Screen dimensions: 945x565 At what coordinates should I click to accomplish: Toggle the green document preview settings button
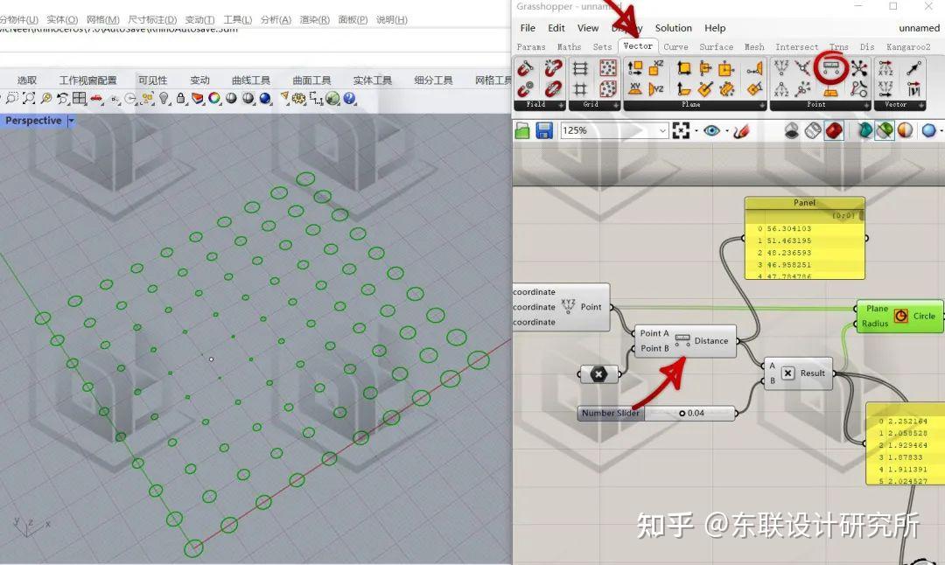885,130
